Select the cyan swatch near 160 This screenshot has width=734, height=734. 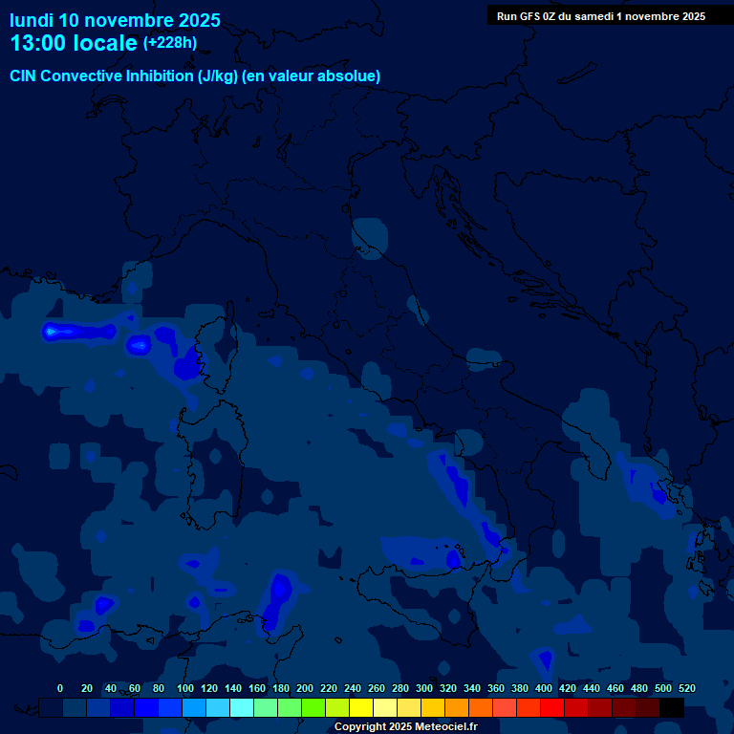[x=242, y=708]
